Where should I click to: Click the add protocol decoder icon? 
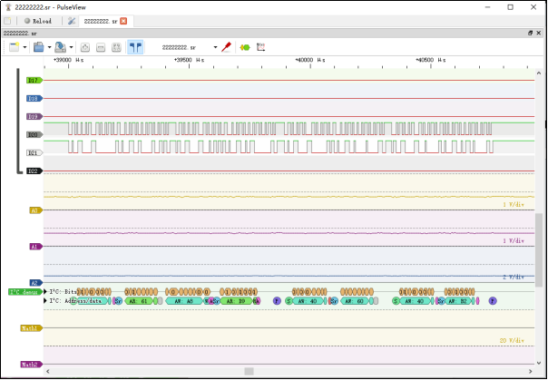click(x=244, y=47)
